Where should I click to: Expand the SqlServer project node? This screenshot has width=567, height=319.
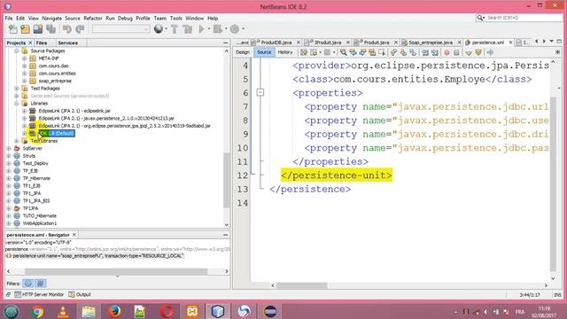[9, 148]
